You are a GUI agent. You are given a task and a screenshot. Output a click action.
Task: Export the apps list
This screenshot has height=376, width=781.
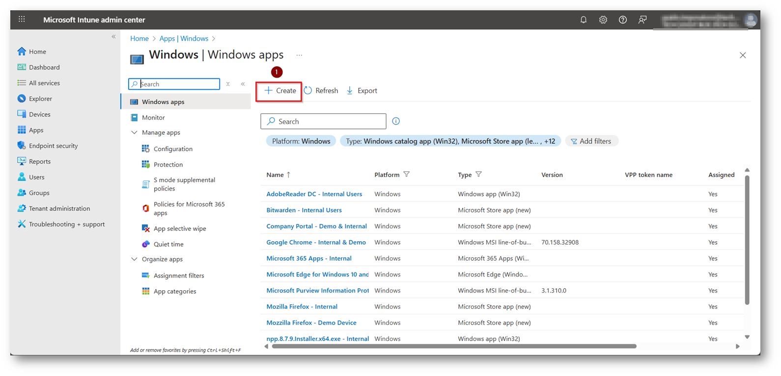click(362, 91)
